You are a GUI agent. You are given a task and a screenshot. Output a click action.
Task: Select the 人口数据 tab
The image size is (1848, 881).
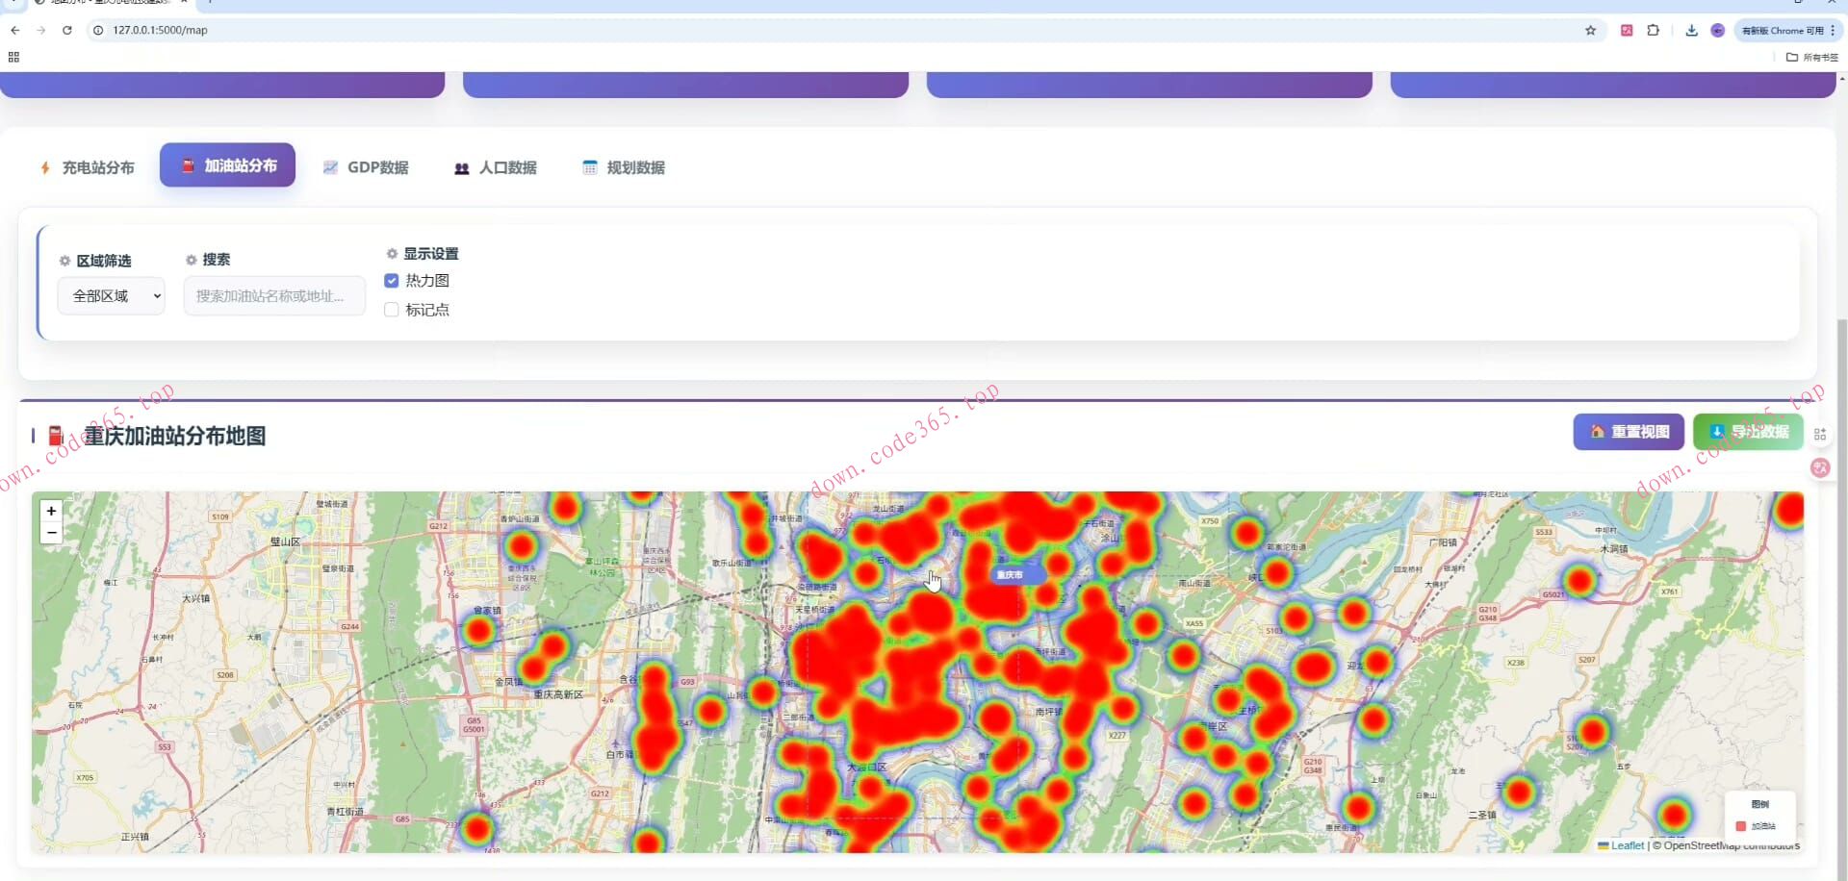[496, 167]
